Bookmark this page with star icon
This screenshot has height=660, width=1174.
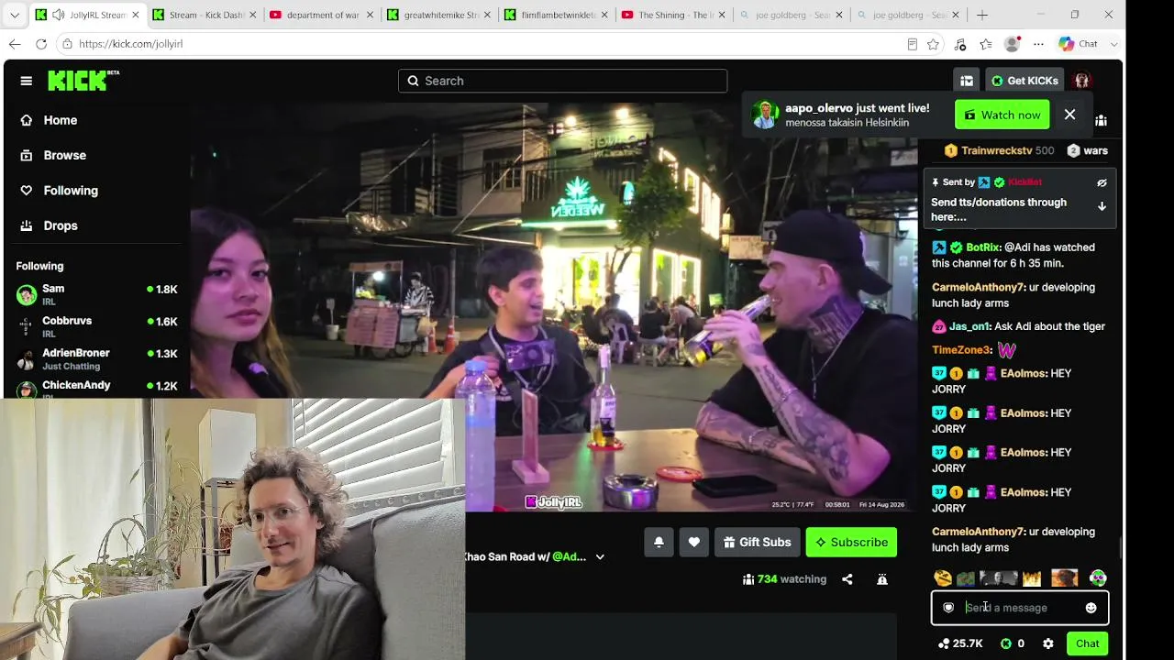(933, 44)
